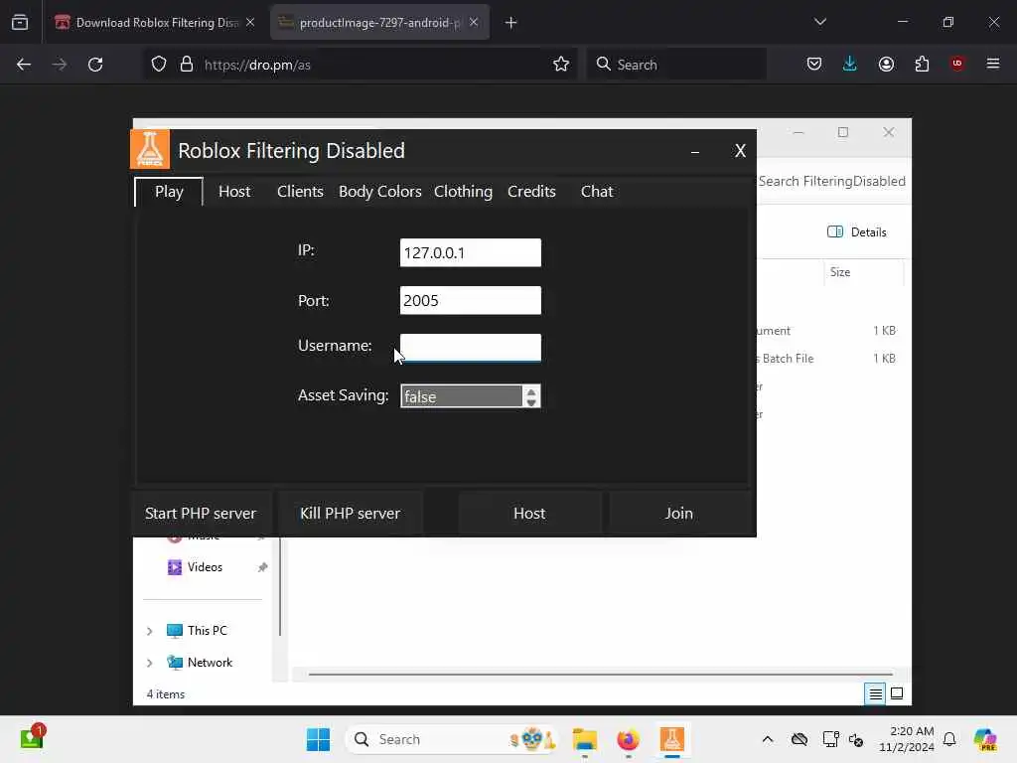Click the Explorer horizontal scrollbar

[600, 675]
